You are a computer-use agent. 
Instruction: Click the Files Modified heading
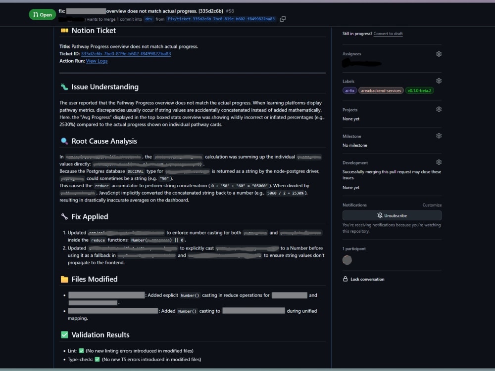pos(95,279)
